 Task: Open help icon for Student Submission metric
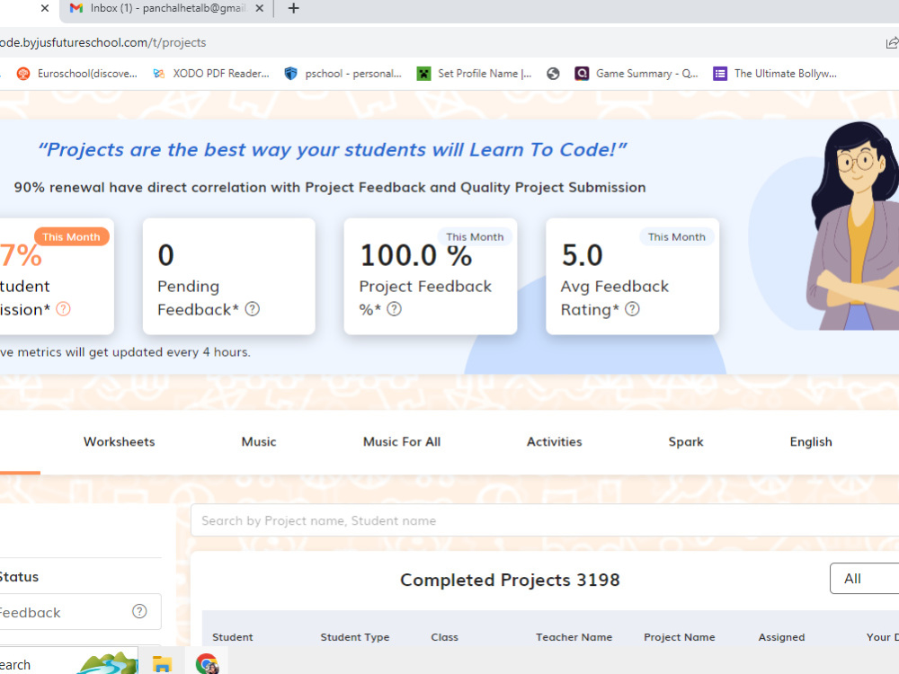(x=64, y=309)
